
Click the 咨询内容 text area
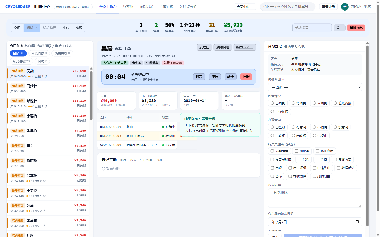click(x=315, y=198)
